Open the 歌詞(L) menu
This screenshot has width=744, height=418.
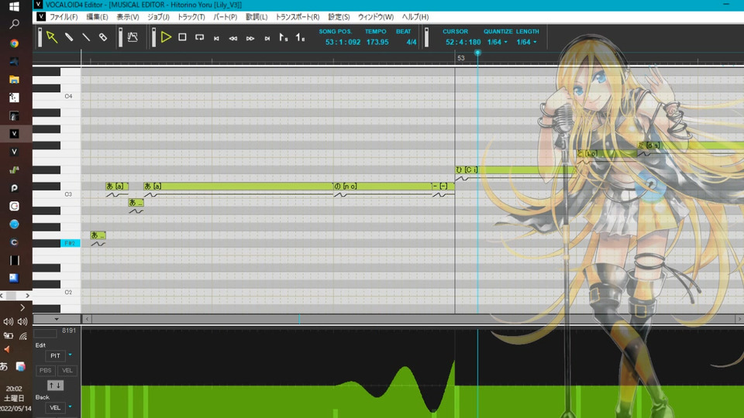257,16
